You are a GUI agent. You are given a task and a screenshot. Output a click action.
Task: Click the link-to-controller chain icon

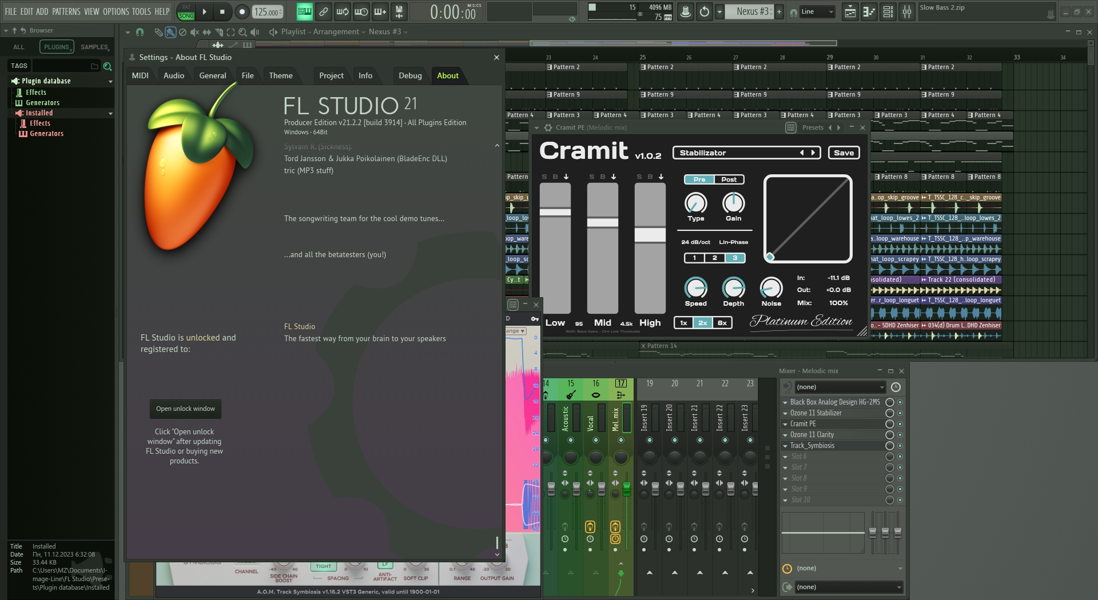(324, 11)
